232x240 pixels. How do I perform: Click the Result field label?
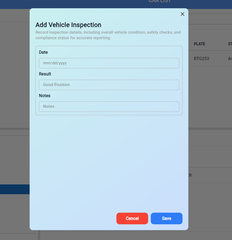(x=45, y=74)
